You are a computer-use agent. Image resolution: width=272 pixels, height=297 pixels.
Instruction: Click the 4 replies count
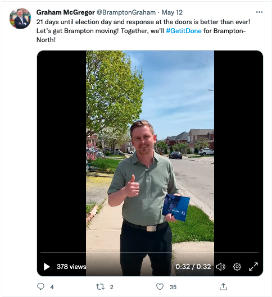click(52, 287)
